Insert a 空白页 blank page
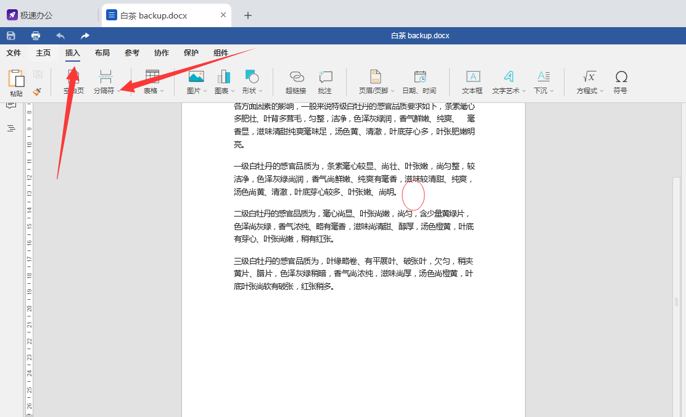Image resolution: width=686 pixels, height=417 pixels. point(73,82)
